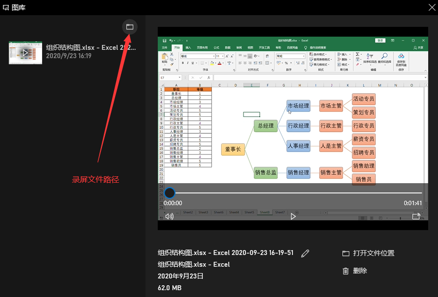Delete the recording with 删除

[355, 271]
